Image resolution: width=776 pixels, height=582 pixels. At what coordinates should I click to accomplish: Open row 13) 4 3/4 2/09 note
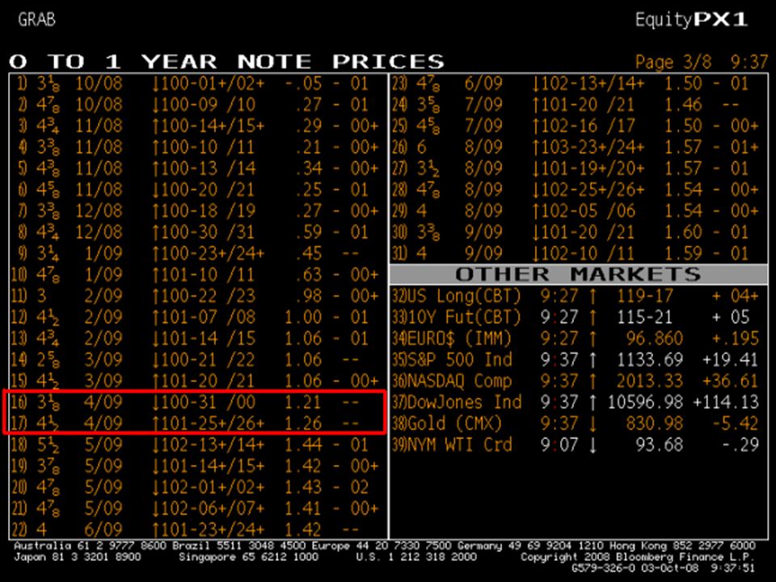[198, 339]
